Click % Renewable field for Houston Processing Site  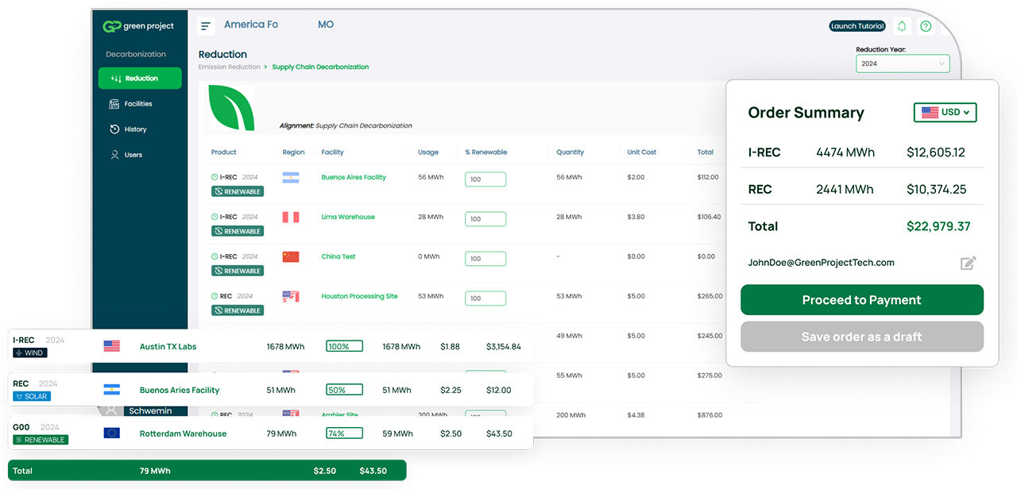tap(485, 298)
